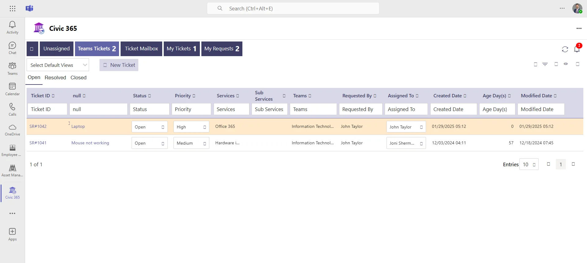Open Chat in the Teams sidebar
The image size is (587, 263).
pyautogui.click(x=12, y=48)
